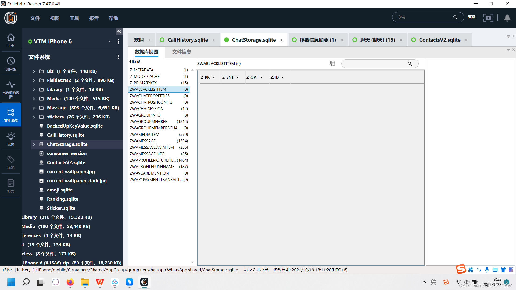The width and height of the screenshot is (516, 290).
Task: Select CallHistory.sqlite in file tree
Action: [66, 135]
